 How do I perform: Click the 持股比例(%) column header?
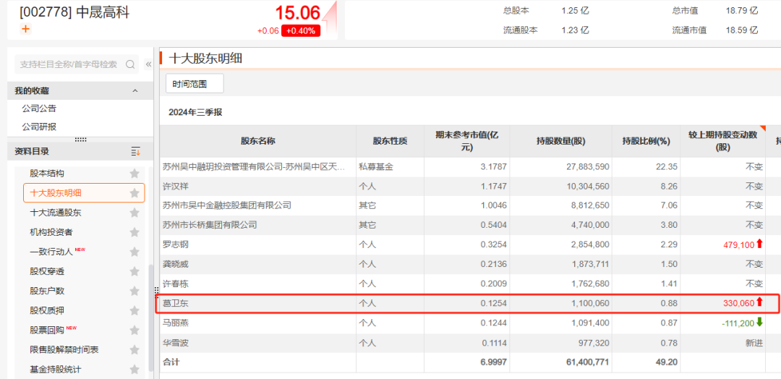coord(646,141)
